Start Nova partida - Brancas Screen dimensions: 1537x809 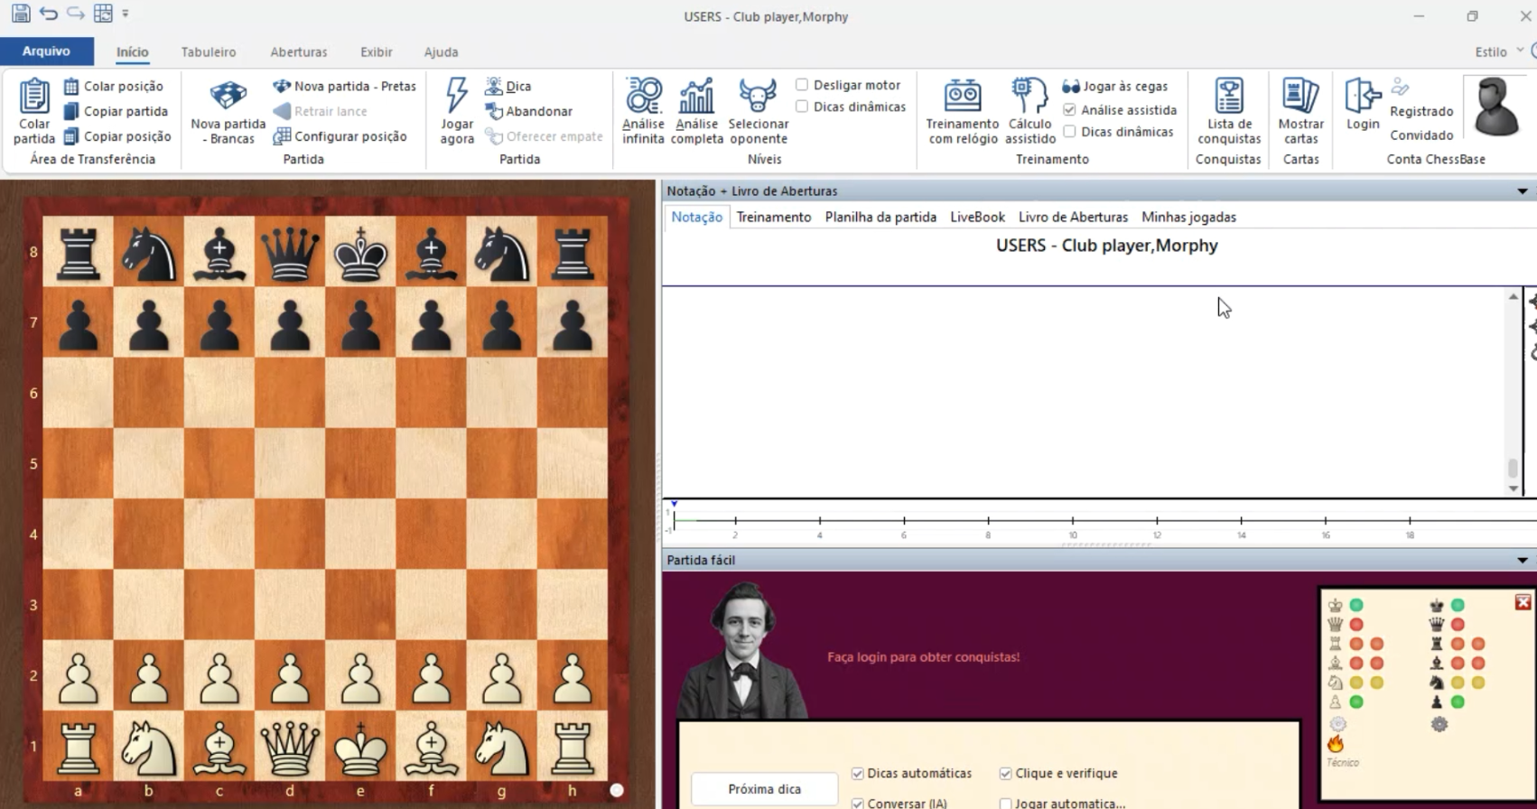point(228,112)
